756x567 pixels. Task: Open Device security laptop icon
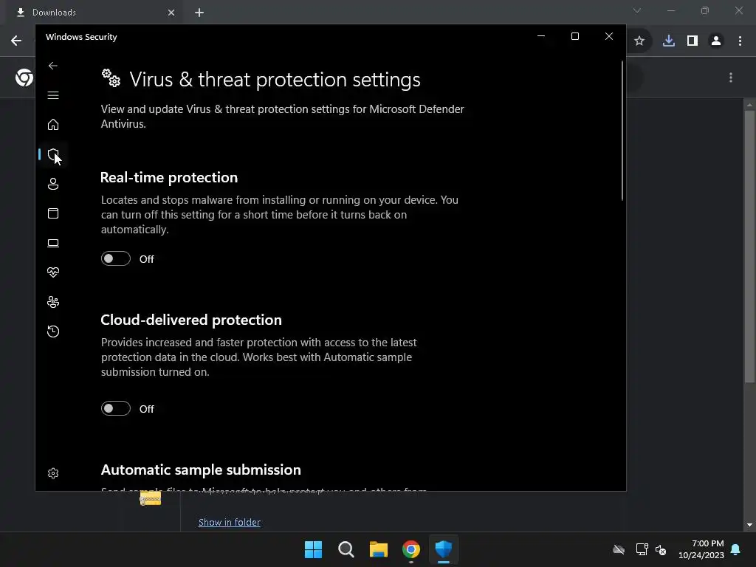coord(53,243)
